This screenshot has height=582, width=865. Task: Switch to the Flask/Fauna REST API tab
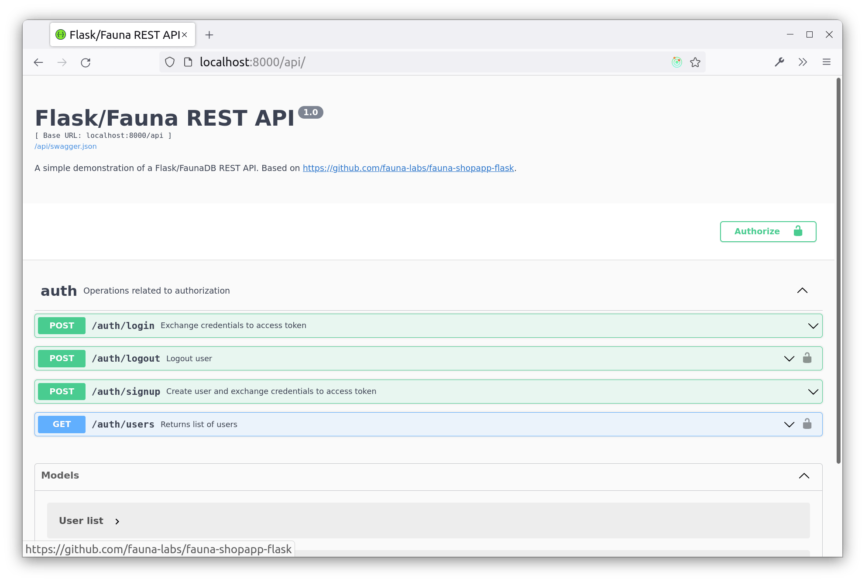(x=122, y=34)
